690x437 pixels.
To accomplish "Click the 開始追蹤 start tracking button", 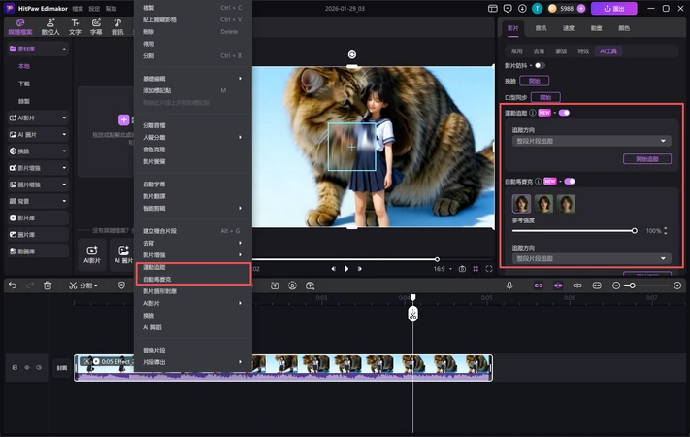I will [x=646, y=159].
